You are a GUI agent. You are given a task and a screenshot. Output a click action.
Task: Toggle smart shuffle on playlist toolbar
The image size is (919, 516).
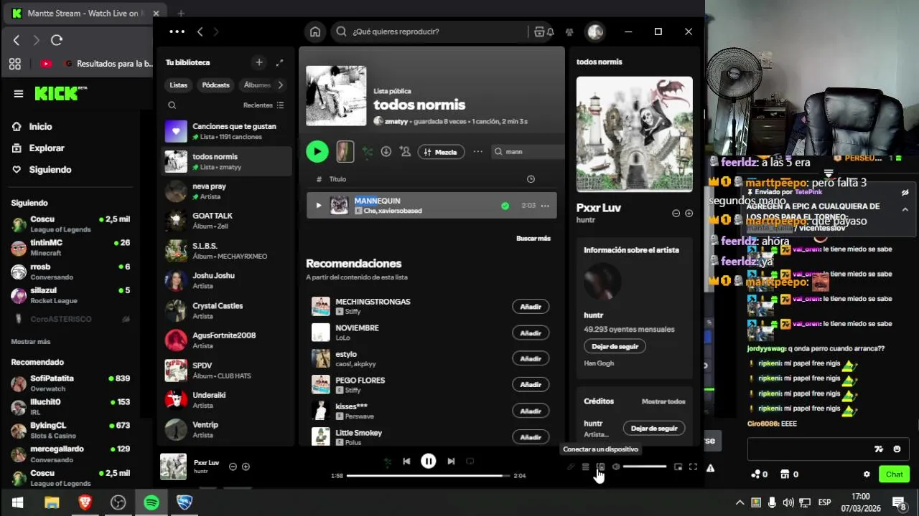367,152
